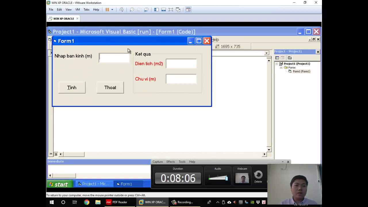This screenshot has width=368, height=207.
Task: Toggle the VMware library sidebar view icon
Action: tap(156, 9)
